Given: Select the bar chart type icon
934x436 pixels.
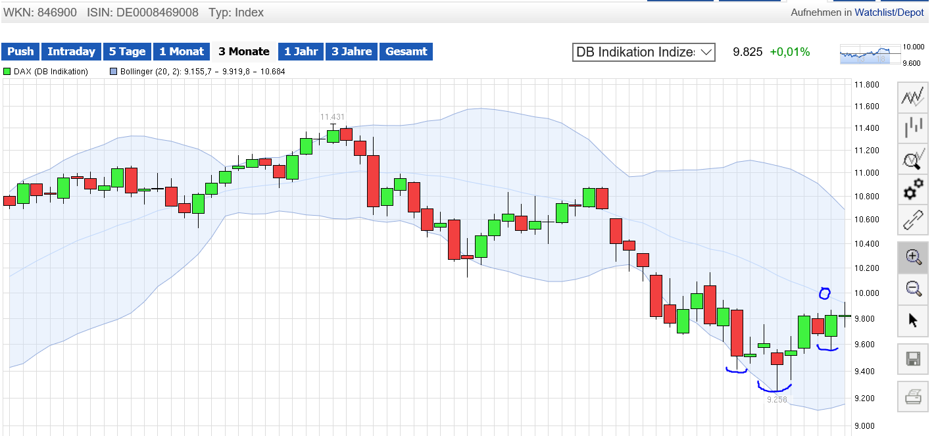Looking at the screenshot, I should (x=913, y=128).
